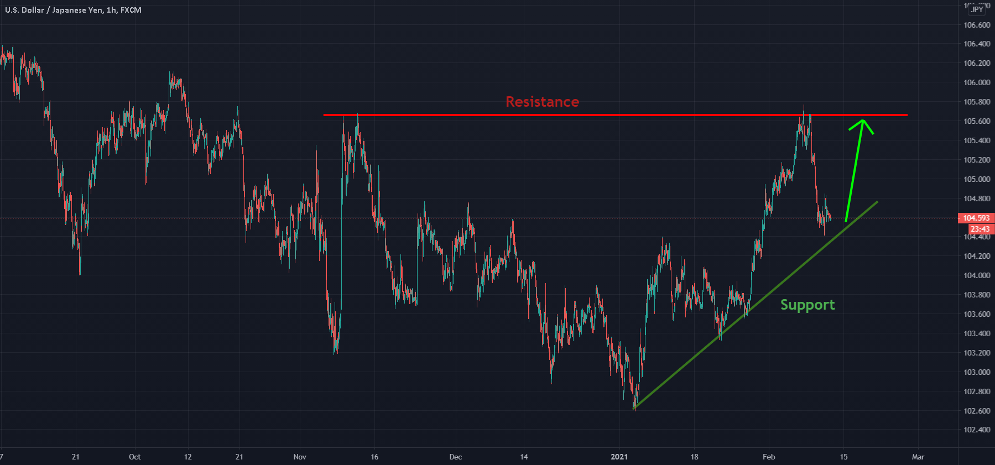Click the 2021 year label on time axis
This screenshot has width=995, height=465.
click(x=619, y=457)
